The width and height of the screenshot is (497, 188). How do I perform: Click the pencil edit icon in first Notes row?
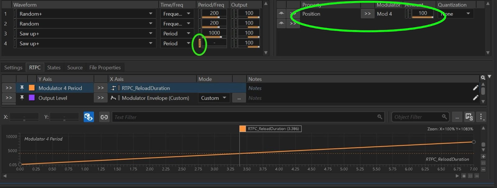click(475, 88)
